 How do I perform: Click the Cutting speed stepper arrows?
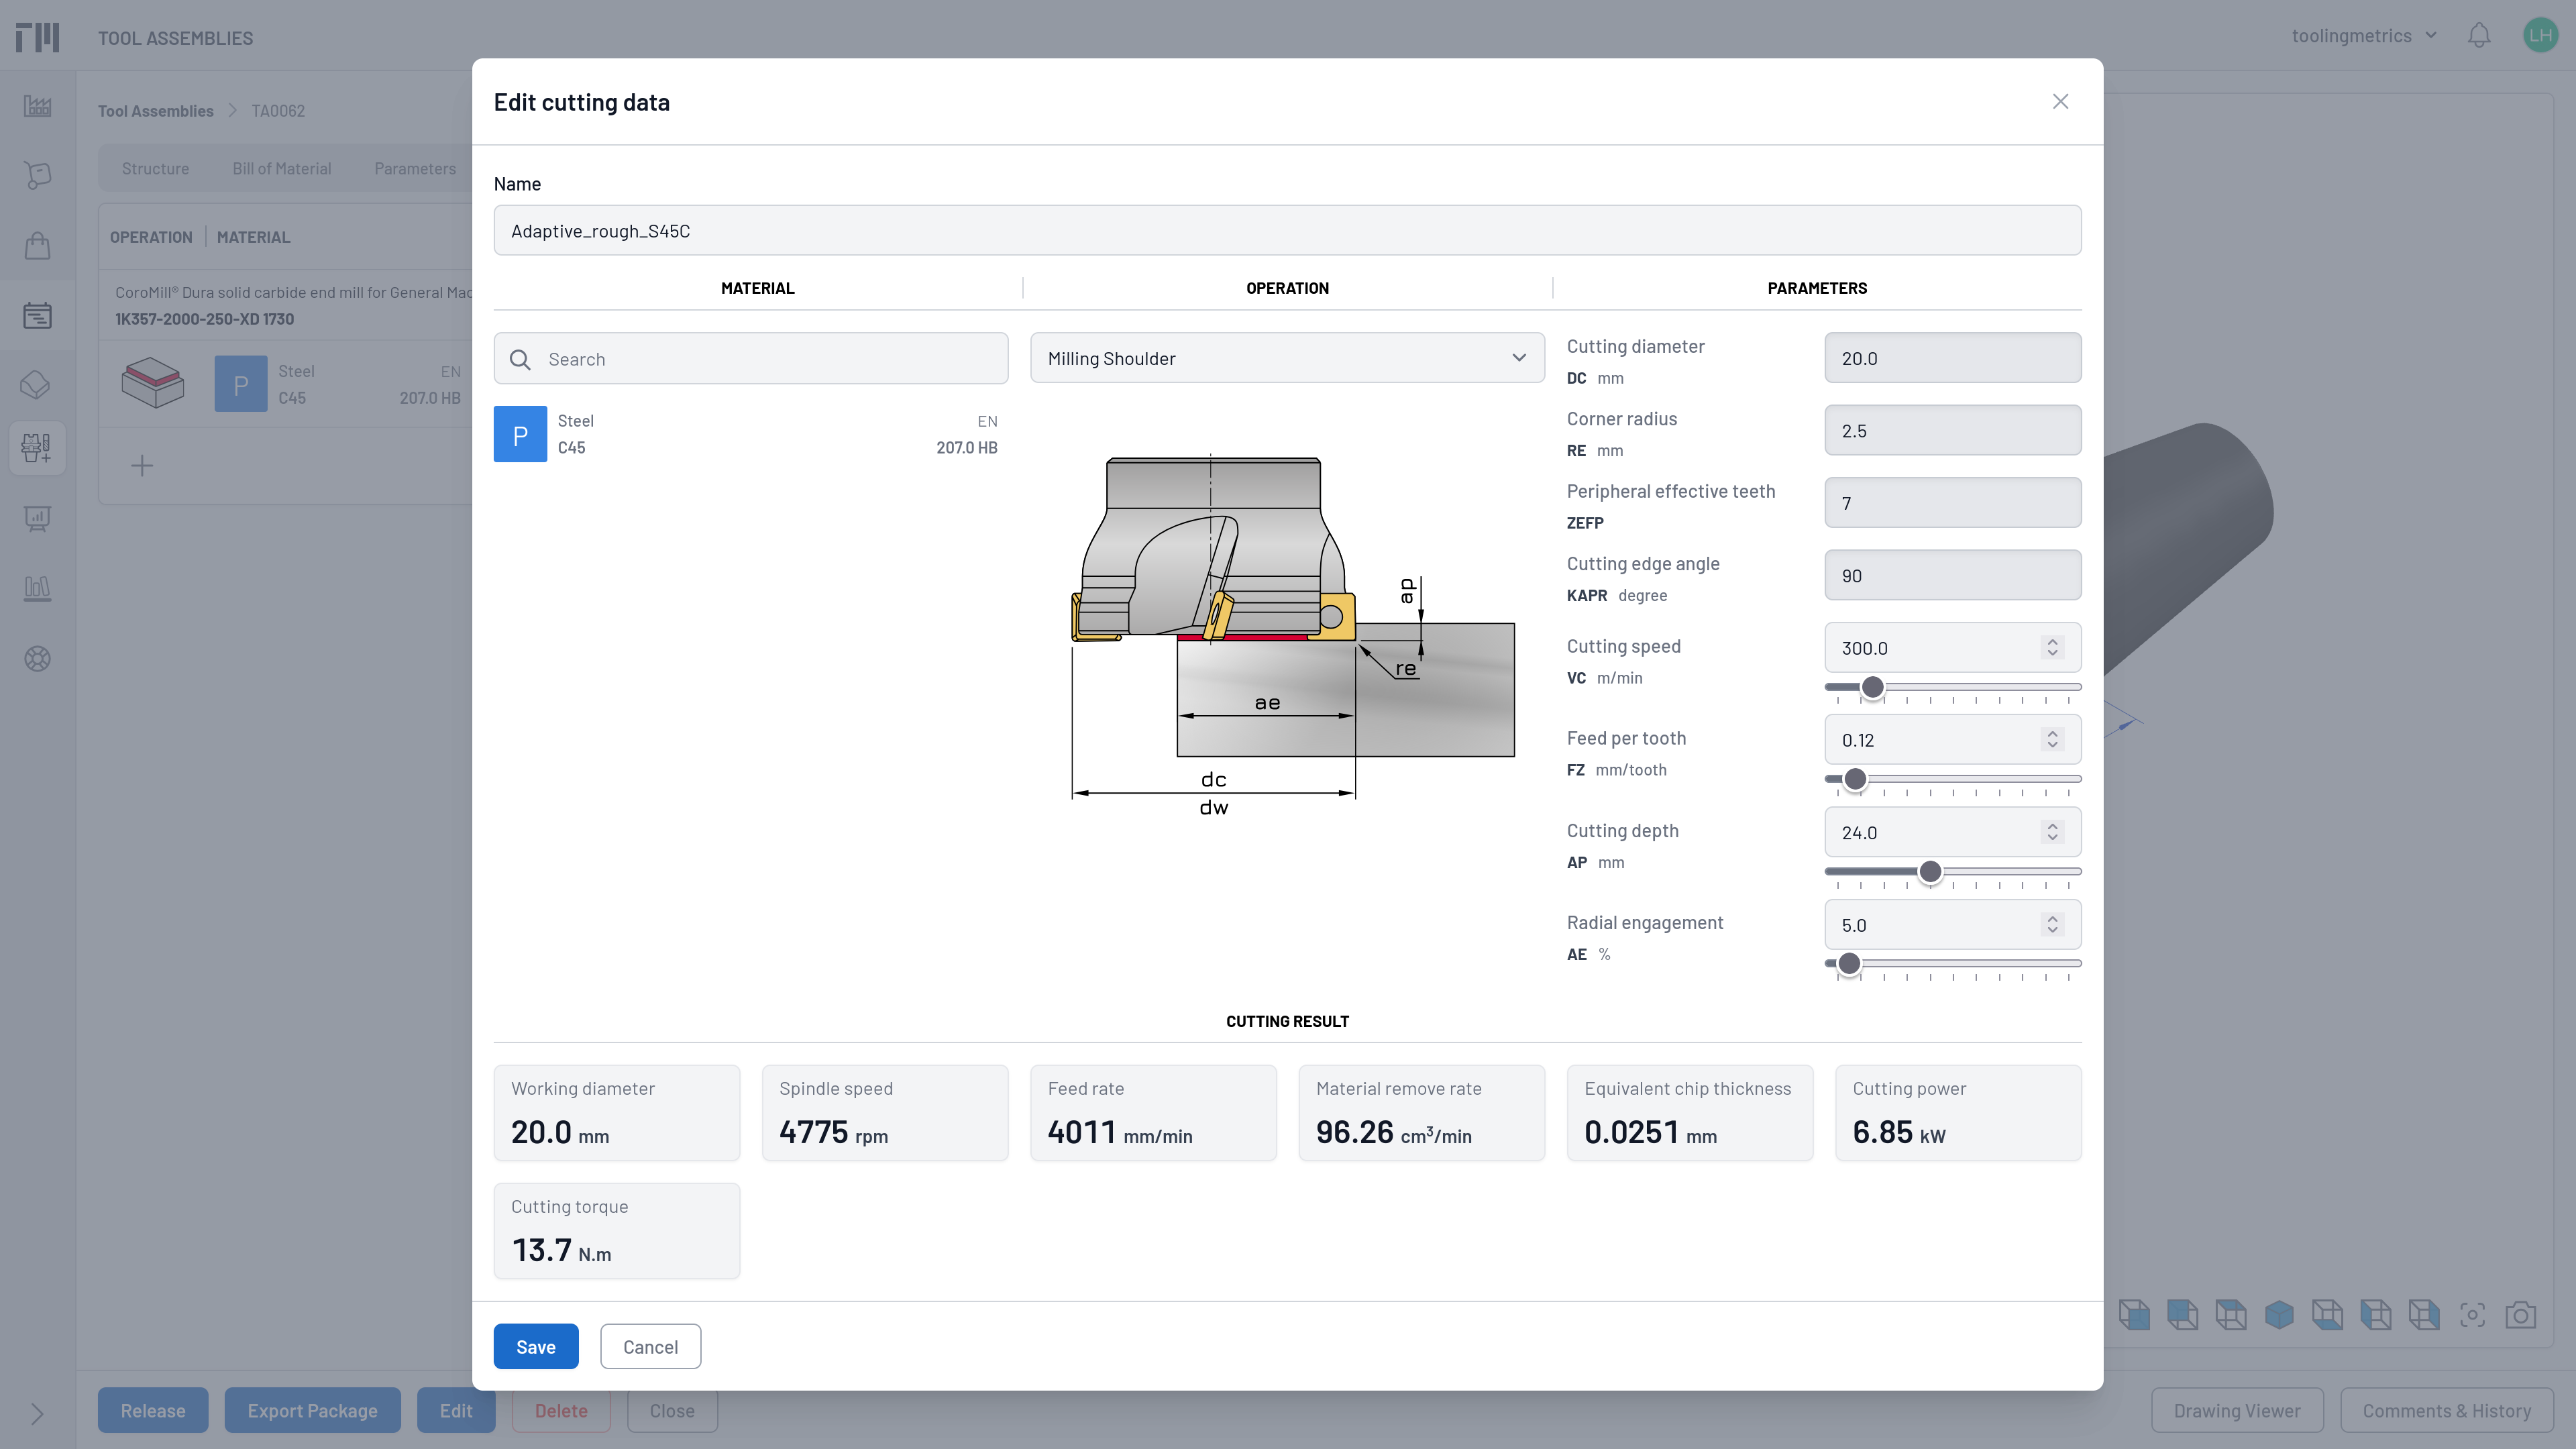point(2052,648)
